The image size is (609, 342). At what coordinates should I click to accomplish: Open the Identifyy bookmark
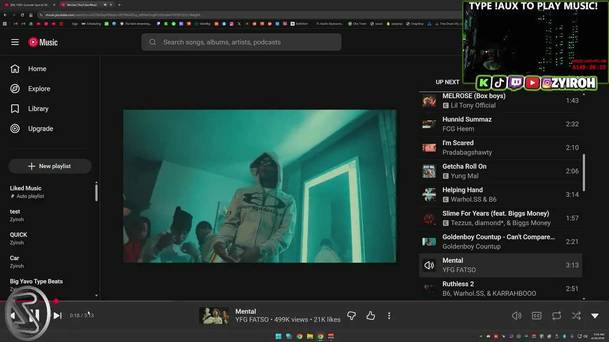[x=203, y=24]
